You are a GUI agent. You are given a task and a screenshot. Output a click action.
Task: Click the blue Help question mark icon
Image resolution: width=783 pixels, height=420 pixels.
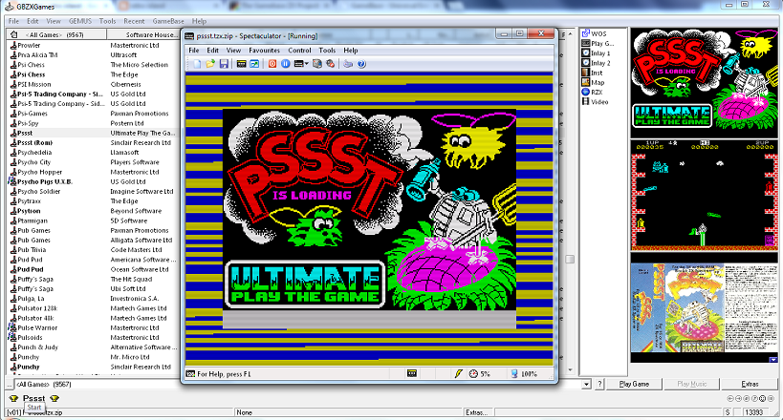(x=361, y=64)
